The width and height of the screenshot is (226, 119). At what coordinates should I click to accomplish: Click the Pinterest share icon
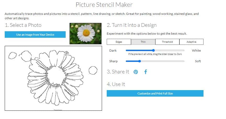pos(136,72)
